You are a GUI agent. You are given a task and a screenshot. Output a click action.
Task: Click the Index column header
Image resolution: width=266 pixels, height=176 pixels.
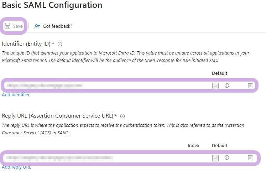193,145
